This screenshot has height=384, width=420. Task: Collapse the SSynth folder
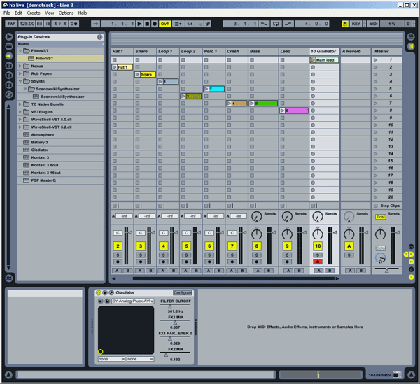[x=20, y=81]
